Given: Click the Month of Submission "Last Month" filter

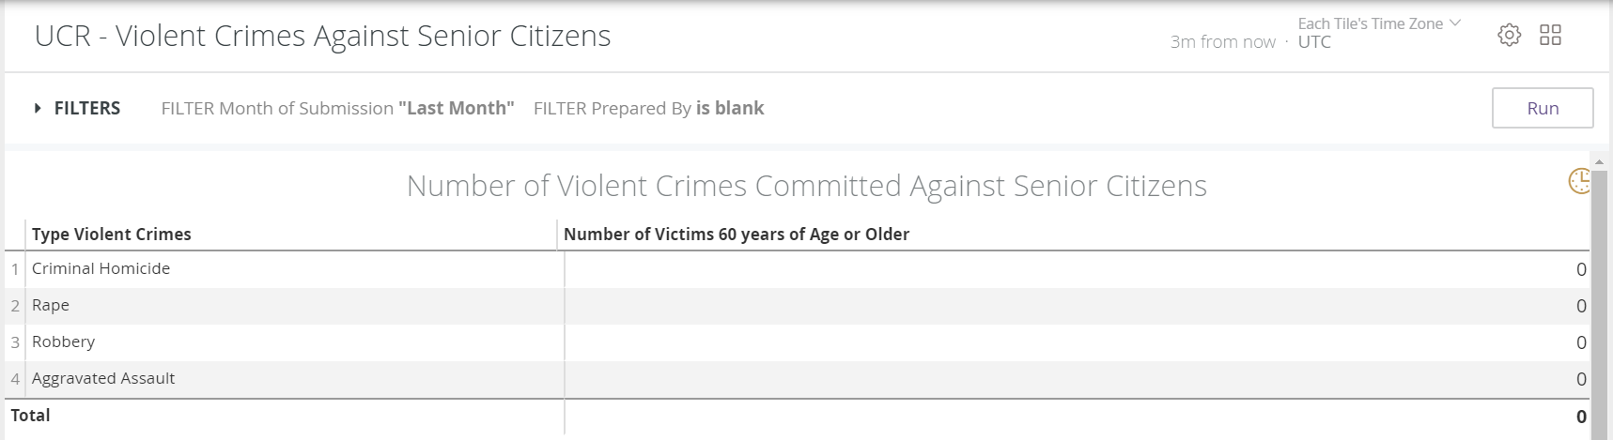Looking at the screenshot, I should pos(337,108).
